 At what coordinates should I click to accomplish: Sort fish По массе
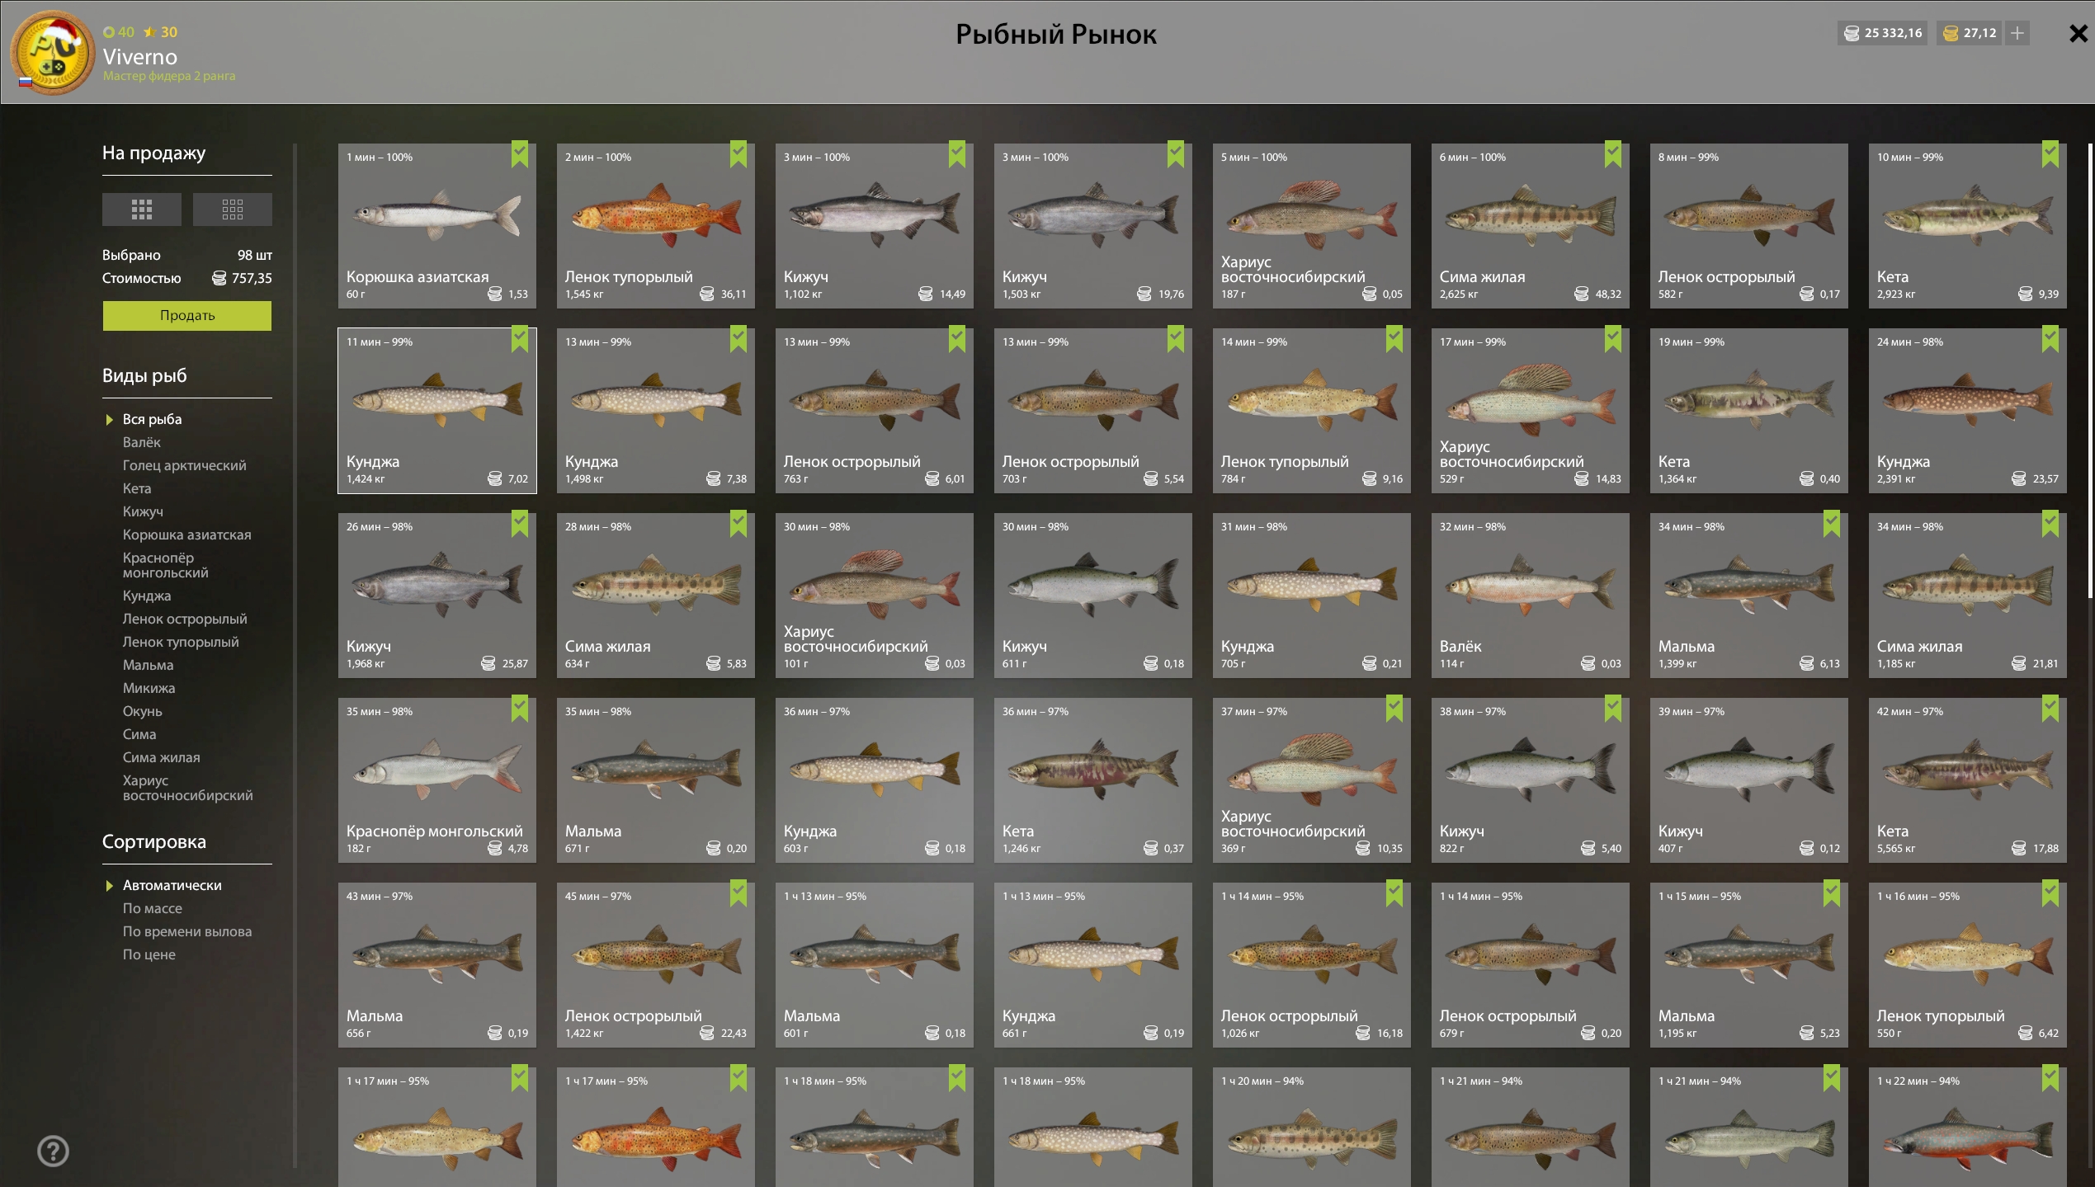point(153,908)
